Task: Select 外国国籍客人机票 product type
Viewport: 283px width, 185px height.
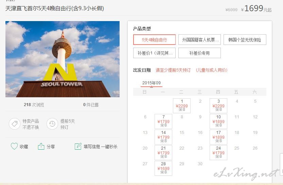Action: [x=200, y=40]
